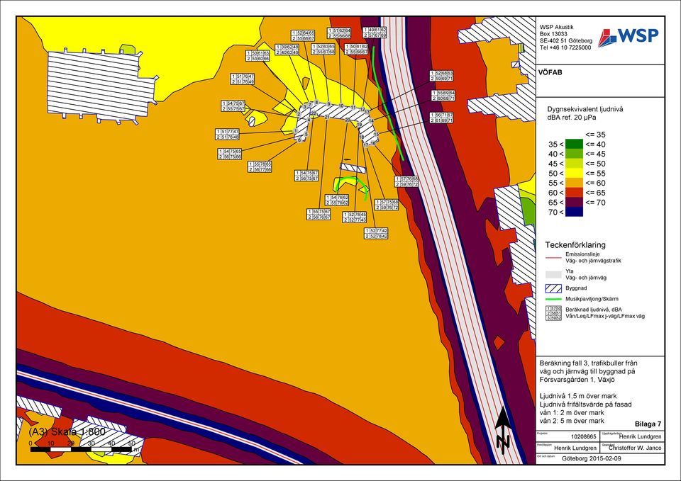Click the "VÖFAB" client name
Screen dimensions: 681x481
click(x=550, y=72)
